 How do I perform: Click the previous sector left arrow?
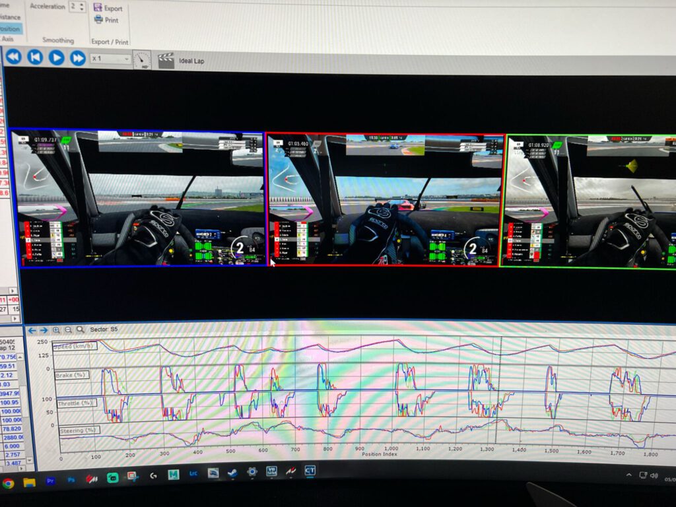pyautogui.click(x=32, y=329)
